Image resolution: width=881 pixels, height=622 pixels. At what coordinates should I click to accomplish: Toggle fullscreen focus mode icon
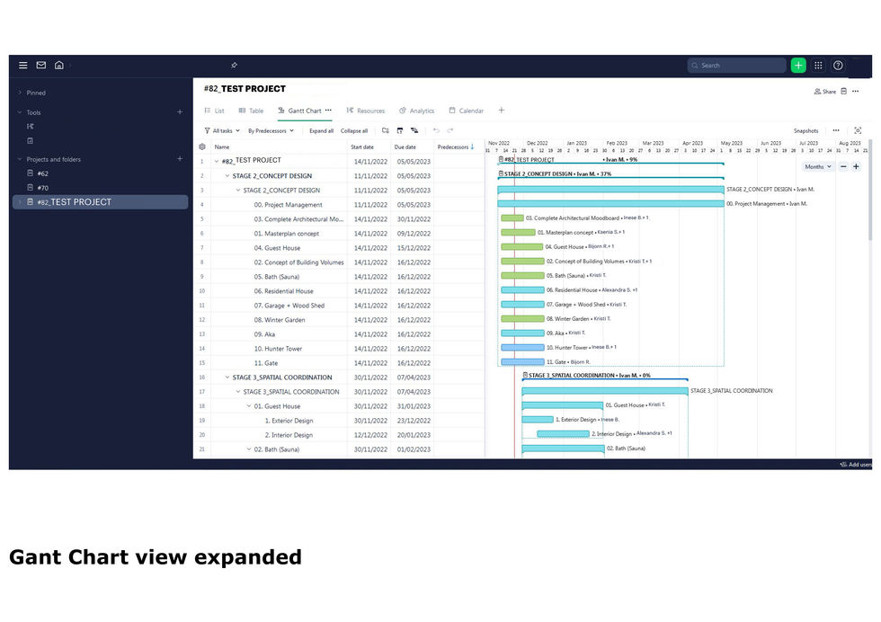(x=858, y=130)
